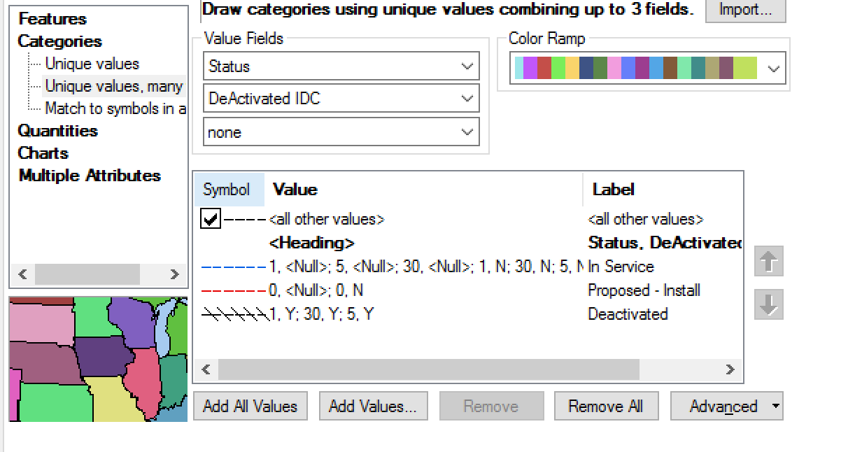862x452 pixels.
Task: Move selected value down with arrow icon
Action: click(768, 305)
